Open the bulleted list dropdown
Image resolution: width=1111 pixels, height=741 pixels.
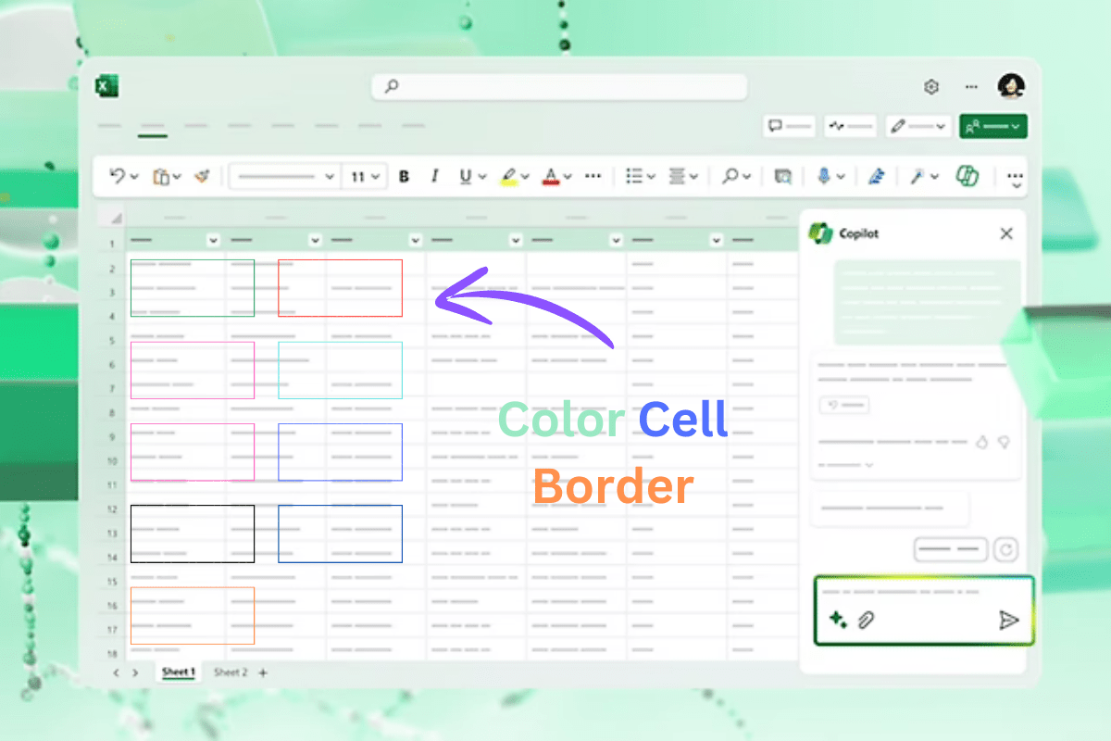pos(640,176)
